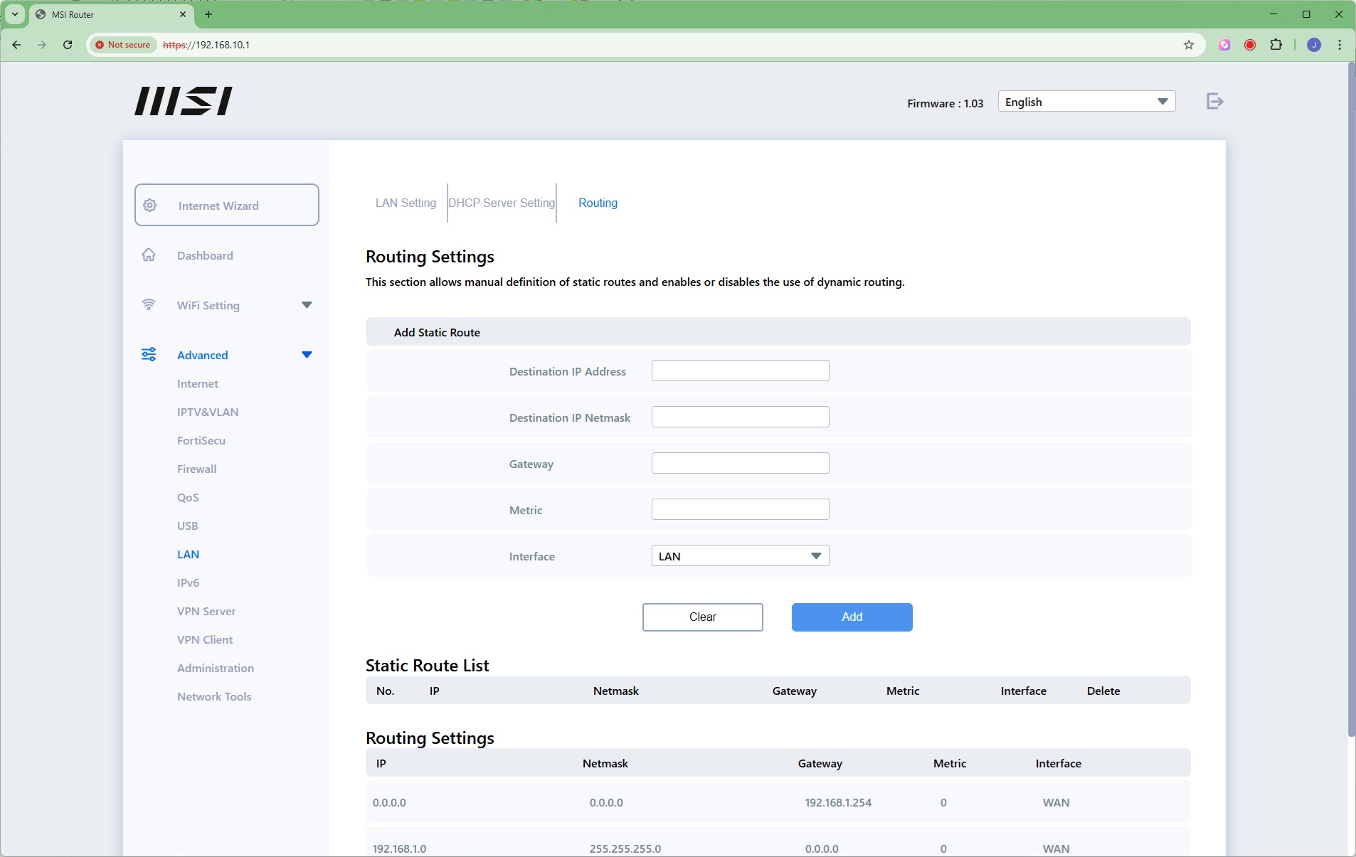Viewport: 1356px width, 857px height.
Task: Click the WiFi Setting signal icon
Action: 149,305
